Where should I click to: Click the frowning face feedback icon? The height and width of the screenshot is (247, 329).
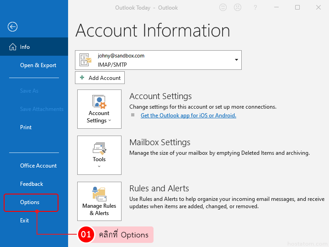click(x=238, y=8)
